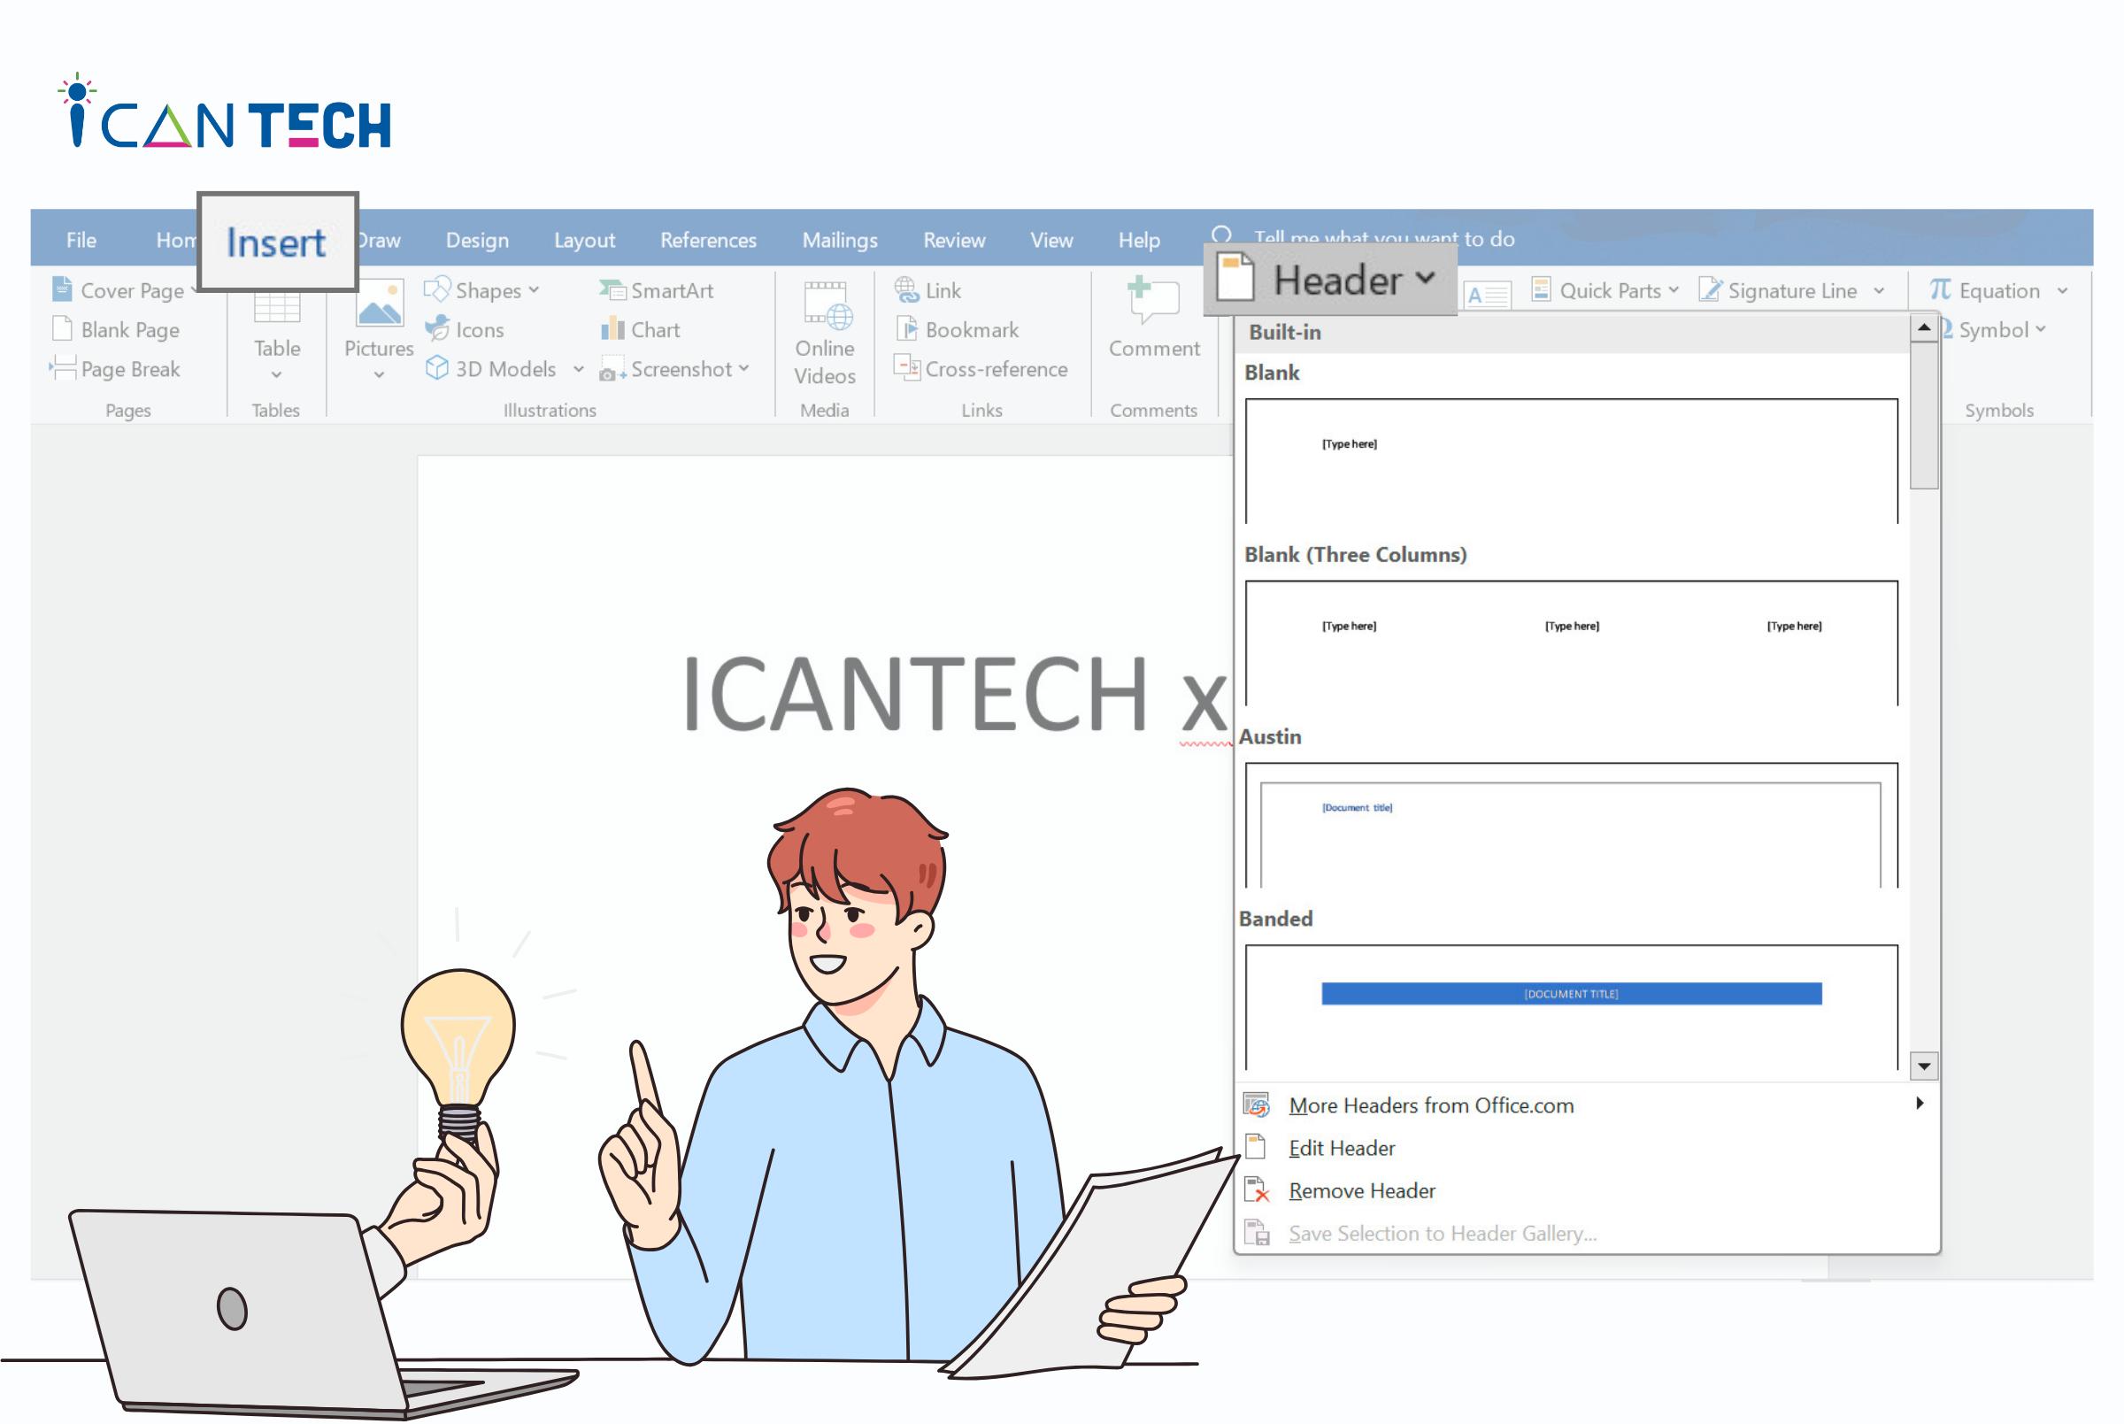The image size is (2124, 1424).
Task: Open the Pictures insert icon
Action: click(379, 304)
